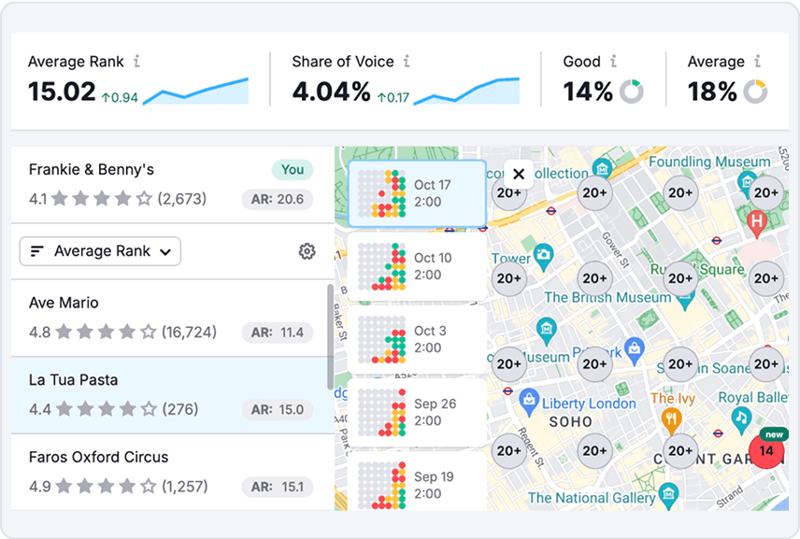Collapse the Frankie & Benny's You badge section
Viewport: 800px width, 539px height.
coord(293,169)
